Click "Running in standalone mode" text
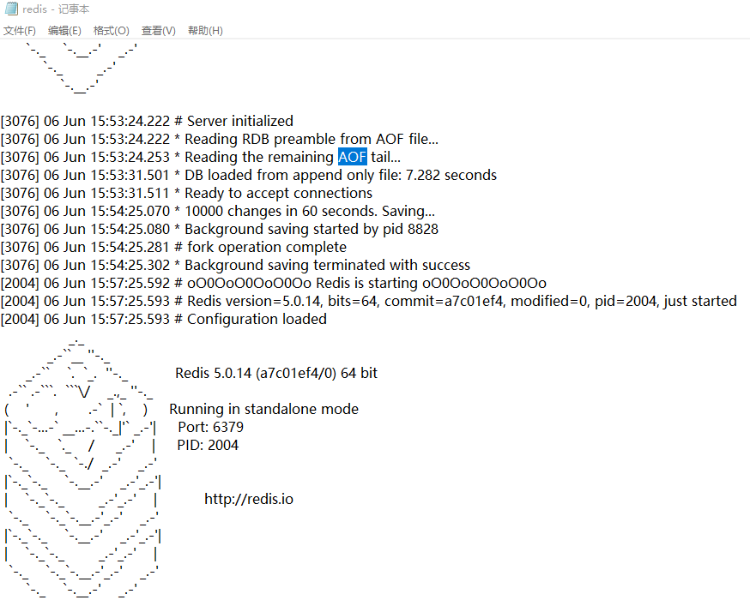 [x=264, y=409]
